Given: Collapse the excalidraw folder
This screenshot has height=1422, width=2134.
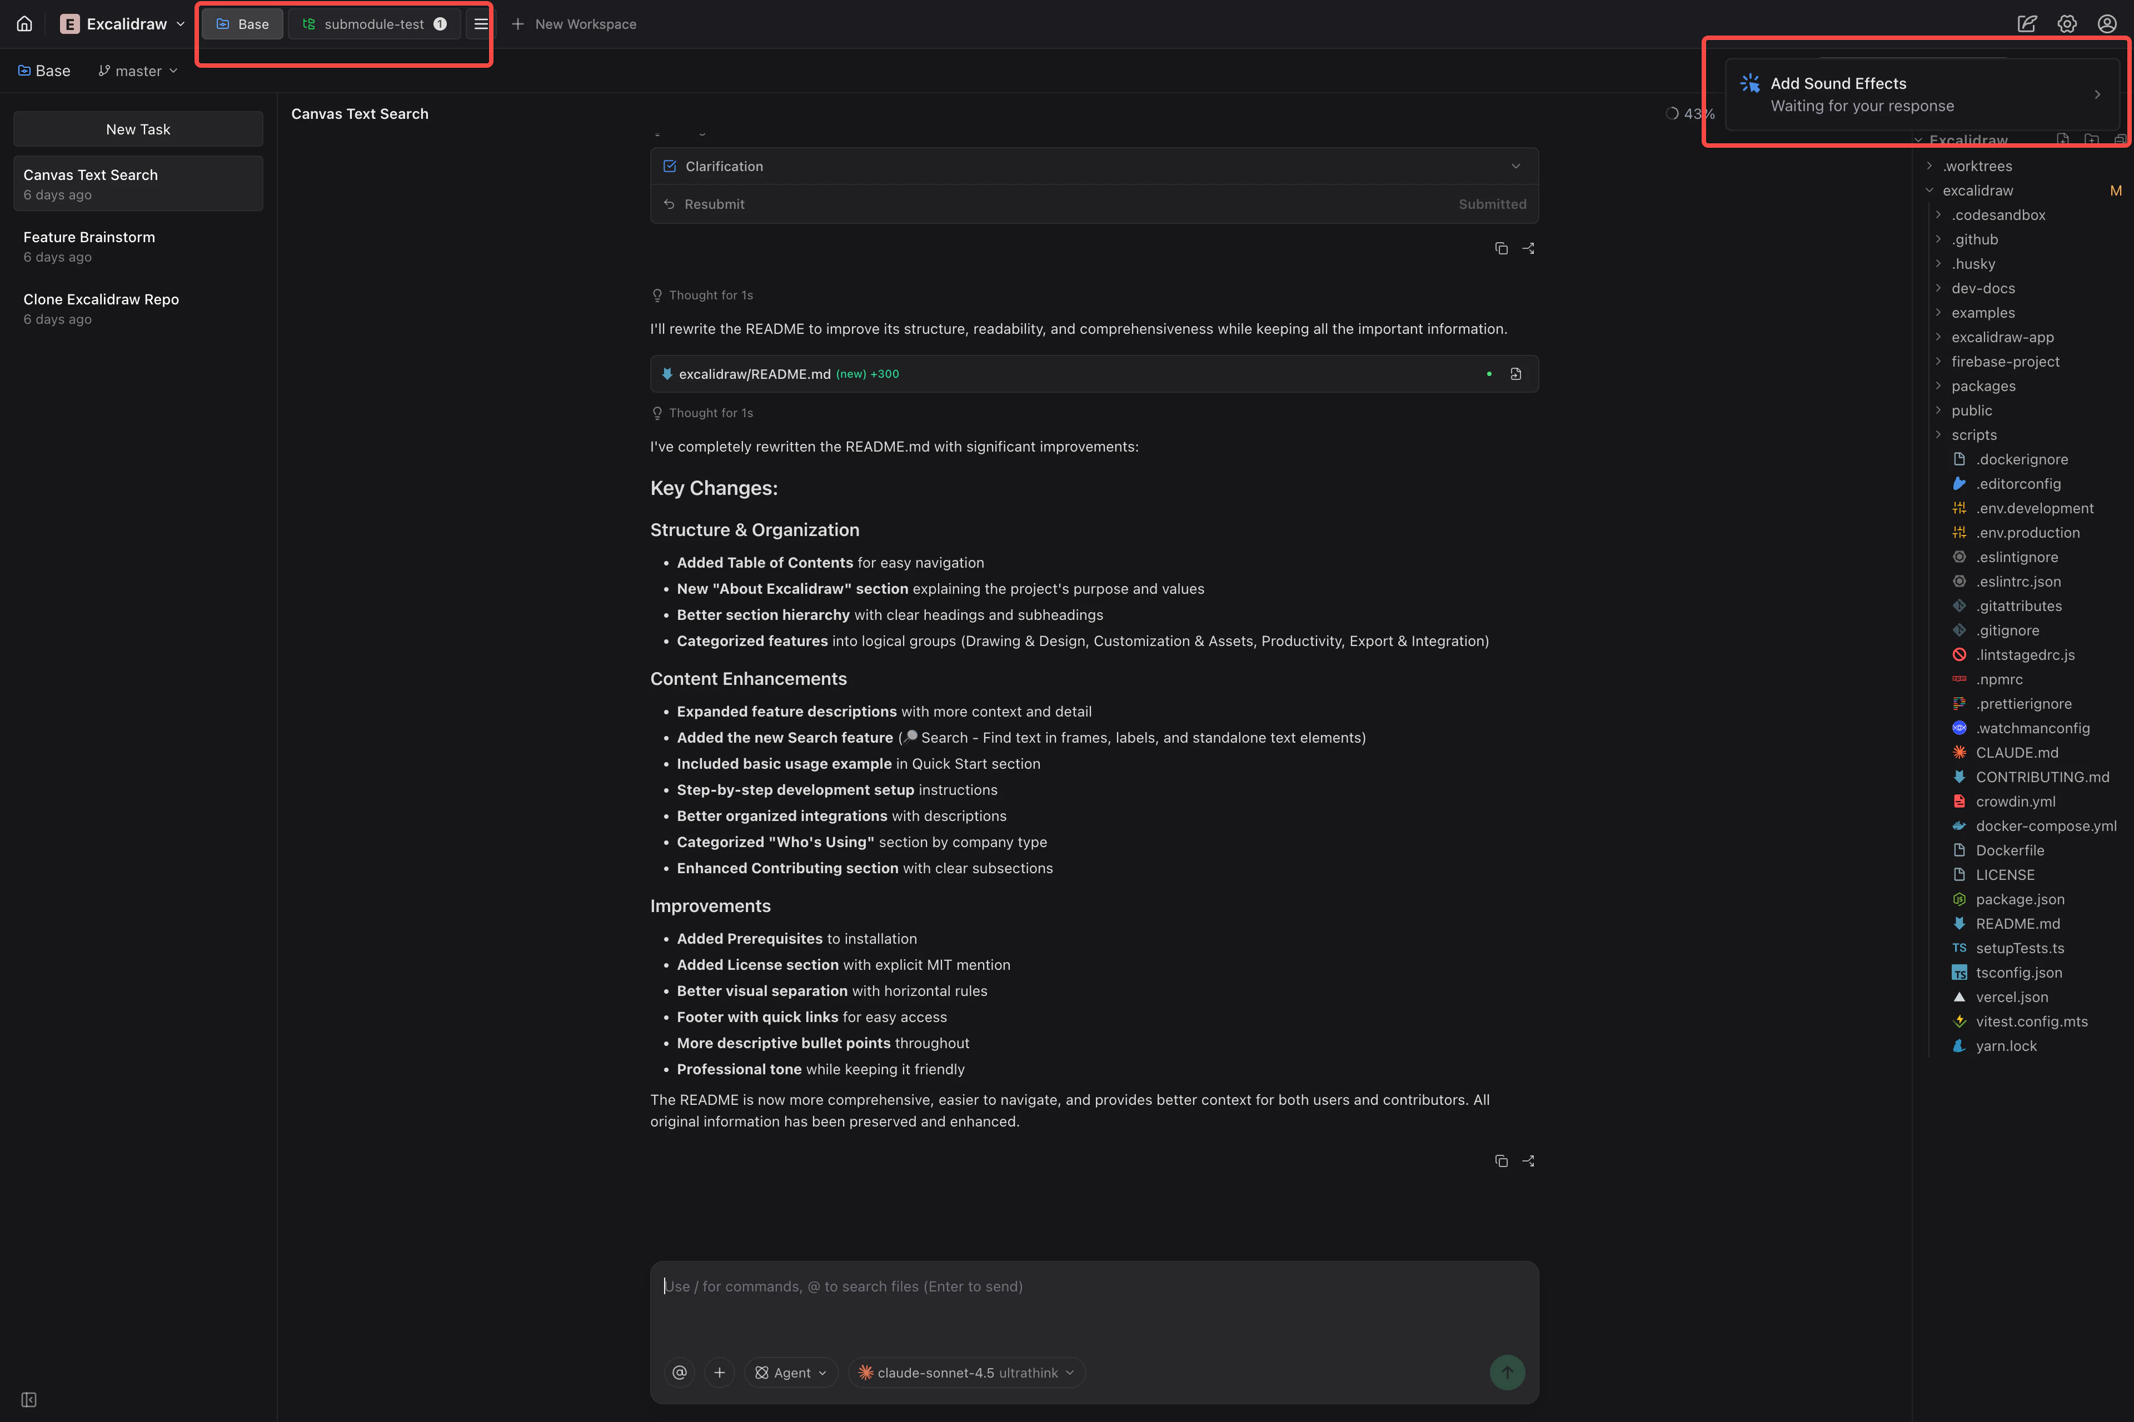Looking at the screenshot, I should click(1929, 191).
